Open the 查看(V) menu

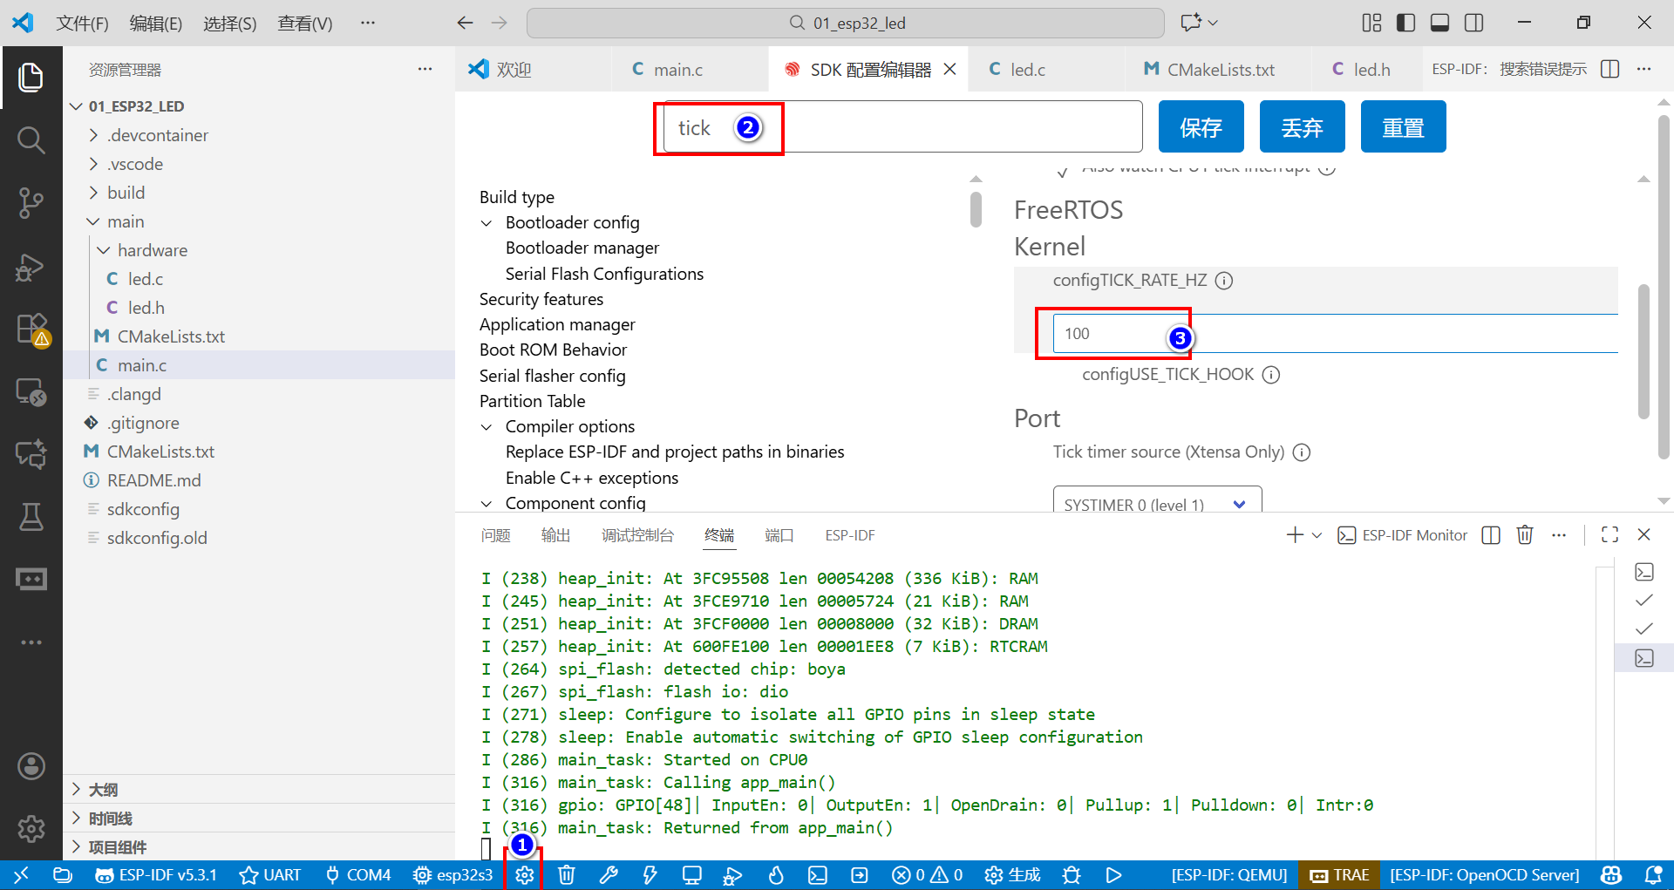coord(304,24)
